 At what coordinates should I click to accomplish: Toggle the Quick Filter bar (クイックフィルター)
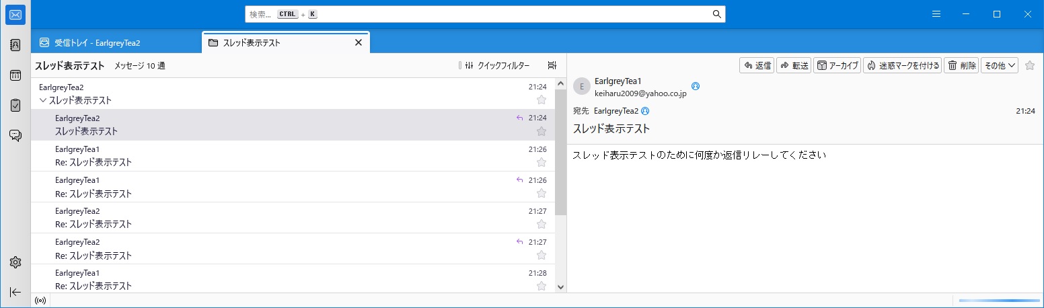click(496, 65)
